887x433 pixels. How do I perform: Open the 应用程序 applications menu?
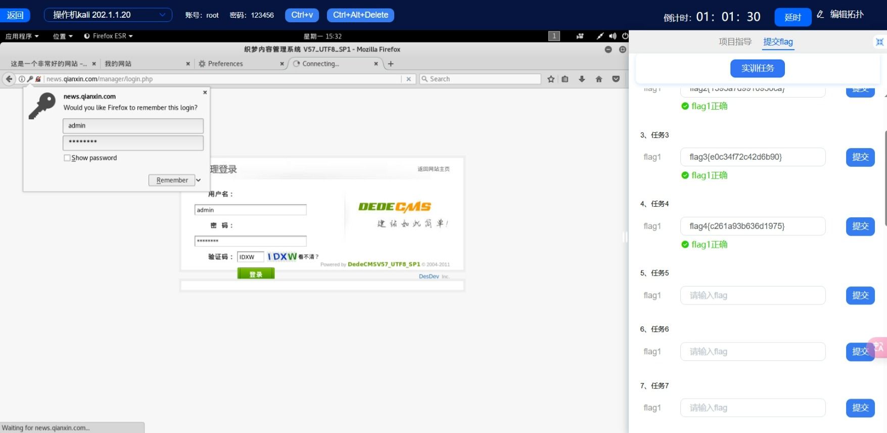coord(22,36)
